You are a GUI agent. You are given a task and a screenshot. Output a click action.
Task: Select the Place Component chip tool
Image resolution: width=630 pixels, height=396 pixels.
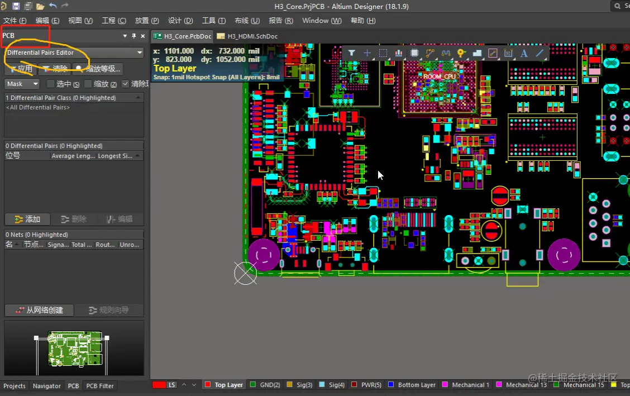(x=414, y=53)
